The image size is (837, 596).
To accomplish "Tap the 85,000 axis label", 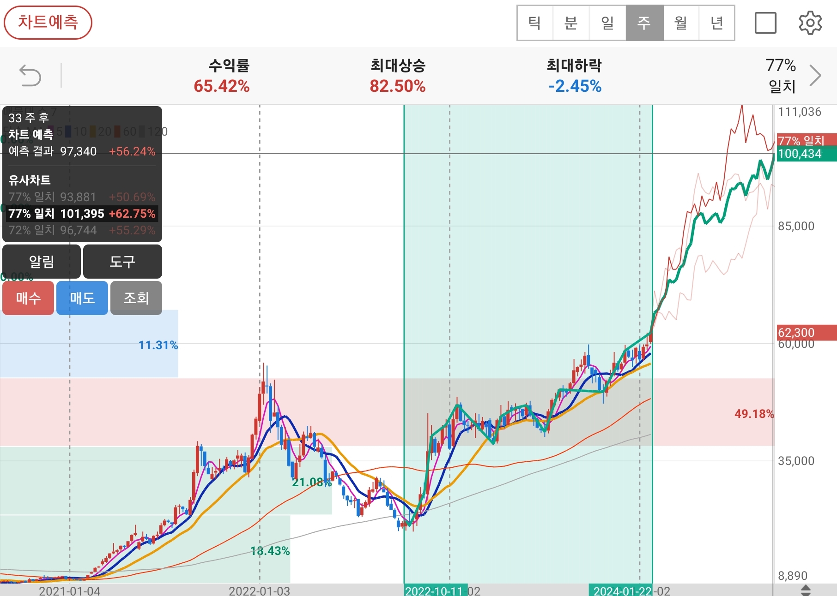I will click(796, 226).
